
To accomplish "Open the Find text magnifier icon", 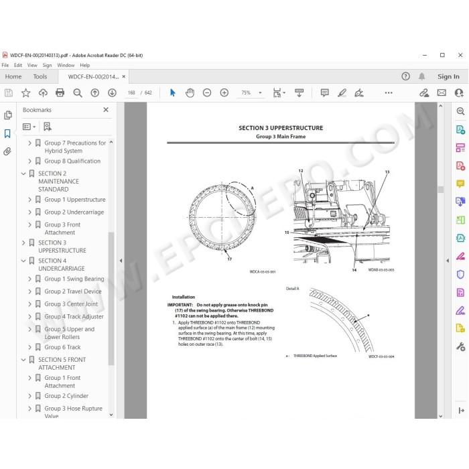I will [78, 92].
